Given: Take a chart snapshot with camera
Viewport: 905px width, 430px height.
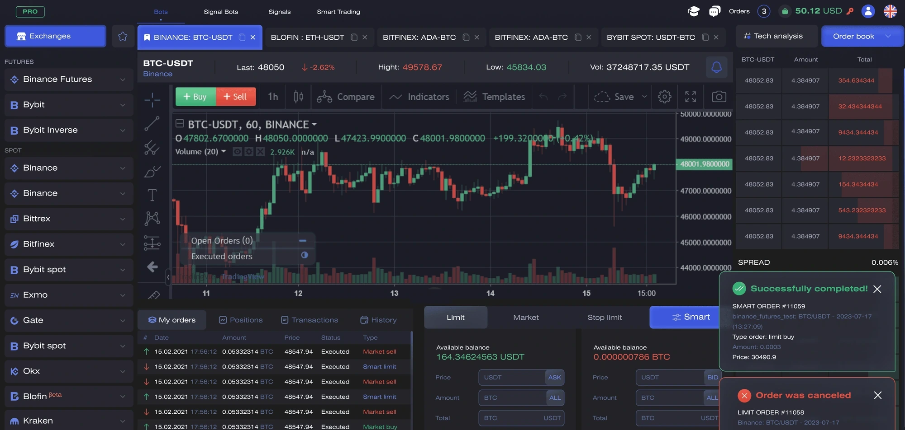Looking at the screenshot, I should click(x=719, y=97).
